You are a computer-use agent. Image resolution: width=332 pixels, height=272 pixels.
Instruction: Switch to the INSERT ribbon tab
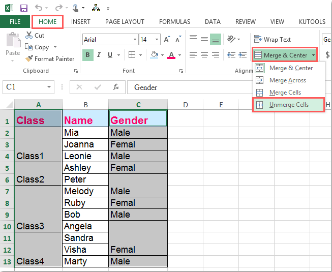(x=81, y=22)
